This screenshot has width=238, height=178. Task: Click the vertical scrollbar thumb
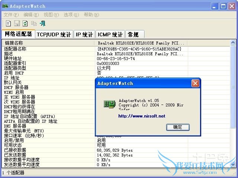click(233, 87)
